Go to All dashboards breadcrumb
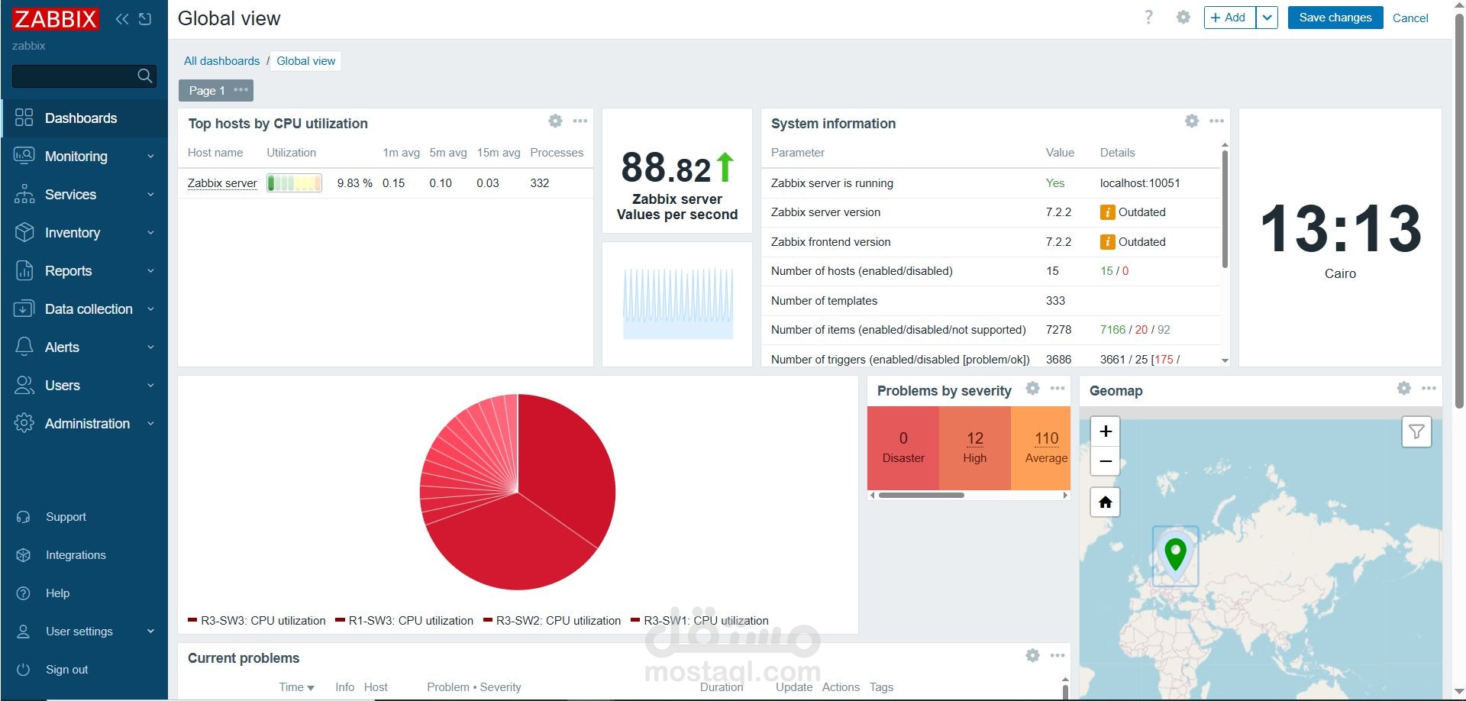 pos(221,61)
